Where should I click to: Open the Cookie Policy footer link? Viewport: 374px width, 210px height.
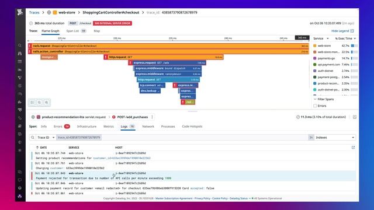click(x=220, y=198)
